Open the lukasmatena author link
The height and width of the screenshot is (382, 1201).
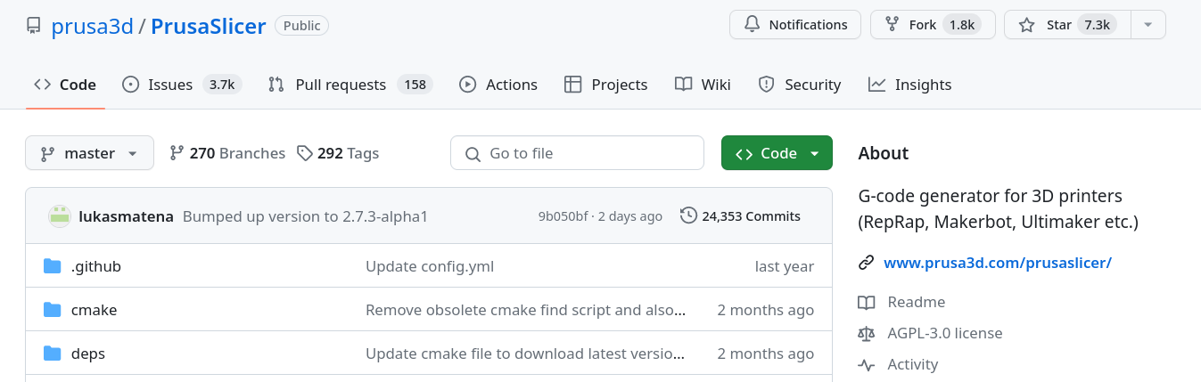tap(127, 216)
